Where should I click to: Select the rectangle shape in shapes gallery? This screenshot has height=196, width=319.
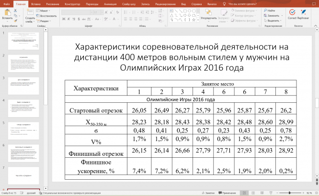pos(185,11)
